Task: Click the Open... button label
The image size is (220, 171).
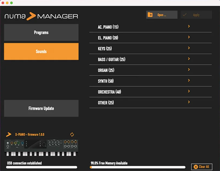Action: [x=162, y=15]
